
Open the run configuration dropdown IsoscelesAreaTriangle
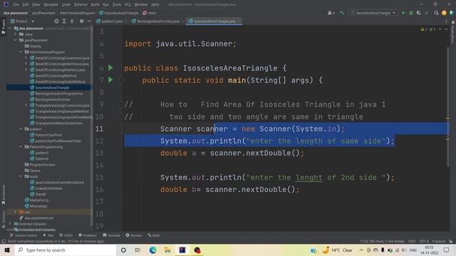click(373, 13)
